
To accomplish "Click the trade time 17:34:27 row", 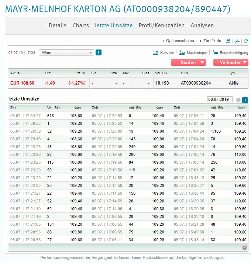I will click(x=25, y=116).
